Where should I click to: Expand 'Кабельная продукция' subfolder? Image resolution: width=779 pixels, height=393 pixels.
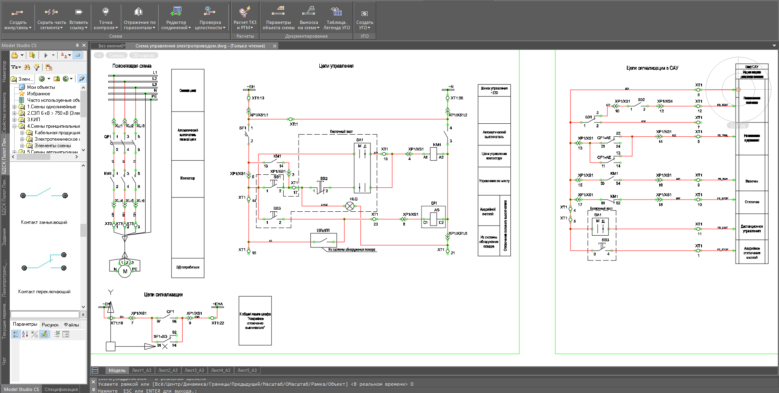click(x=22, y=133)
